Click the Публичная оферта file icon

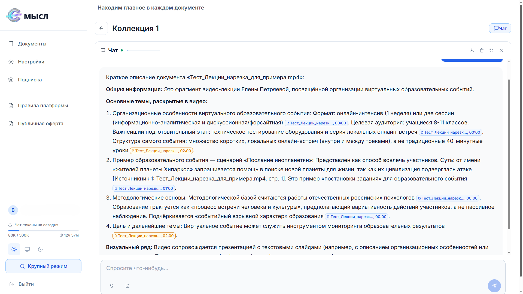coord(11,124)
